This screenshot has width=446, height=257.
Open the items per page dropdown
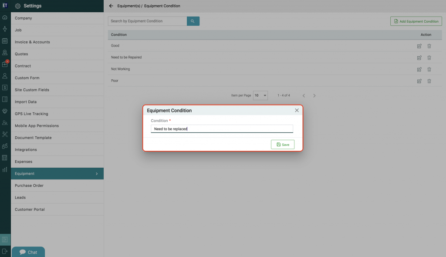coord(260,95)
